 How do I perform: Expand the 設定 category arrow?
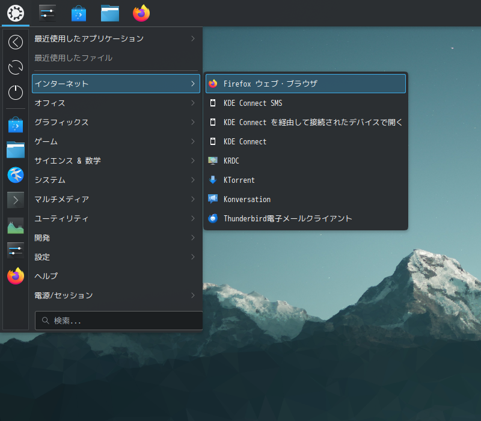[x=193, y=257]
